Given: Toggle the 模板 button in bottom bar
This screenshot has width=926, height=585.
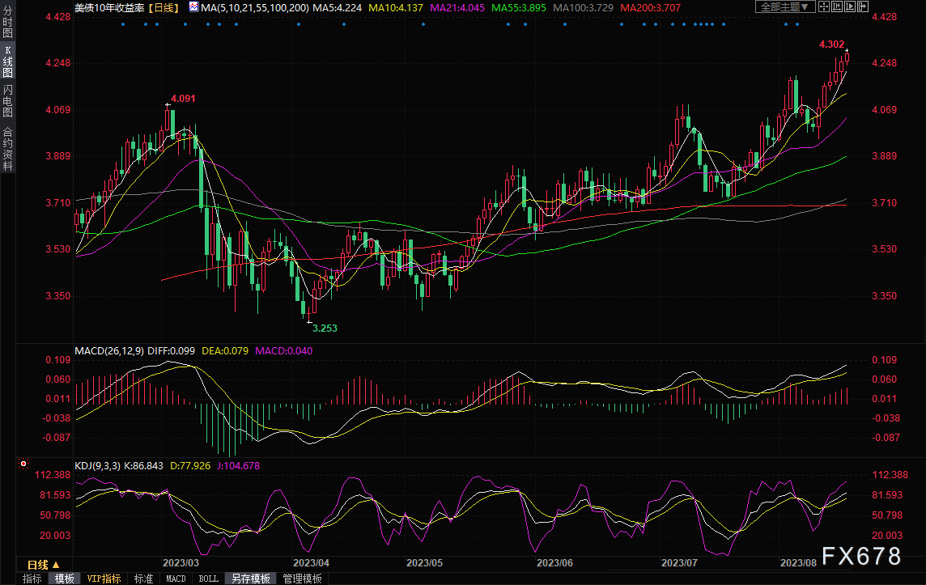Looking at the screenshot, I should tap(65, 579).
